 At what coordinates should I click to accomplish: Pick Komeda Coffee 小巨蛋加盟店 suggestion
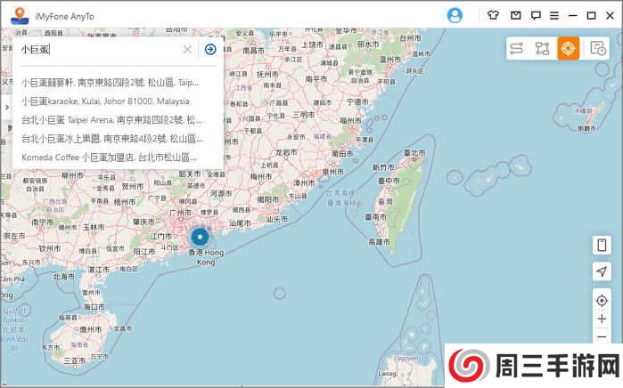coord(107,158)
